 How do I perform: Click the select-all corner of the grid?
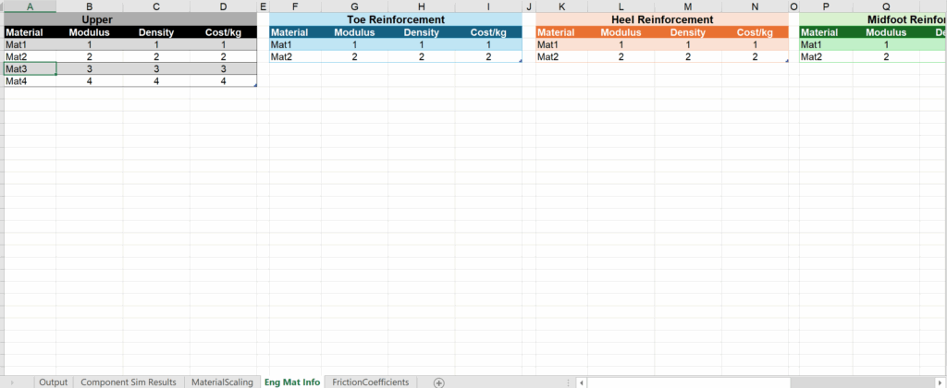click(x=2, y=6)
